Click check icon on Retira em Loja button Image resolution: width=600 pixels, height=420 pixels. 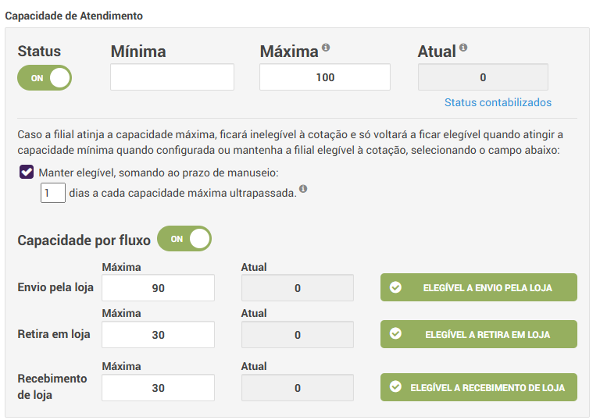coord(395,334)
